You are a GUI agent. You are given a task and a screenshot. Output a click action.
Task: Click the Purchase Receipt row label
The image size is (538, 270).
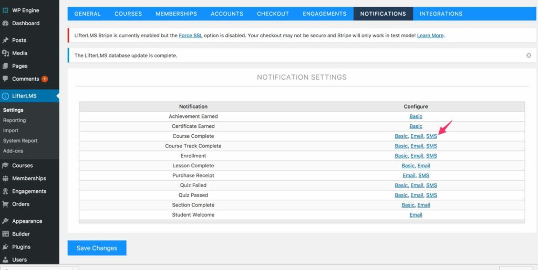coord(193,176)
